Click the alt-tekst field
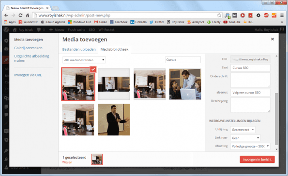The width and height of the screenshot is (288, 176). [x=250, y=93]
